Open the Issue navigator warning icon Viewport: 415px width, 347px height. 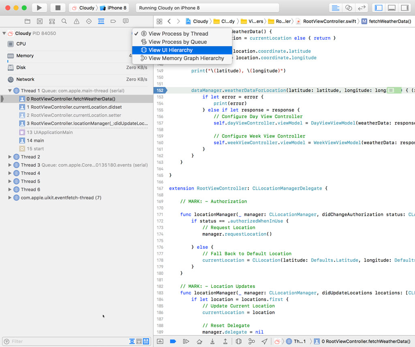(x=77, y=21)
